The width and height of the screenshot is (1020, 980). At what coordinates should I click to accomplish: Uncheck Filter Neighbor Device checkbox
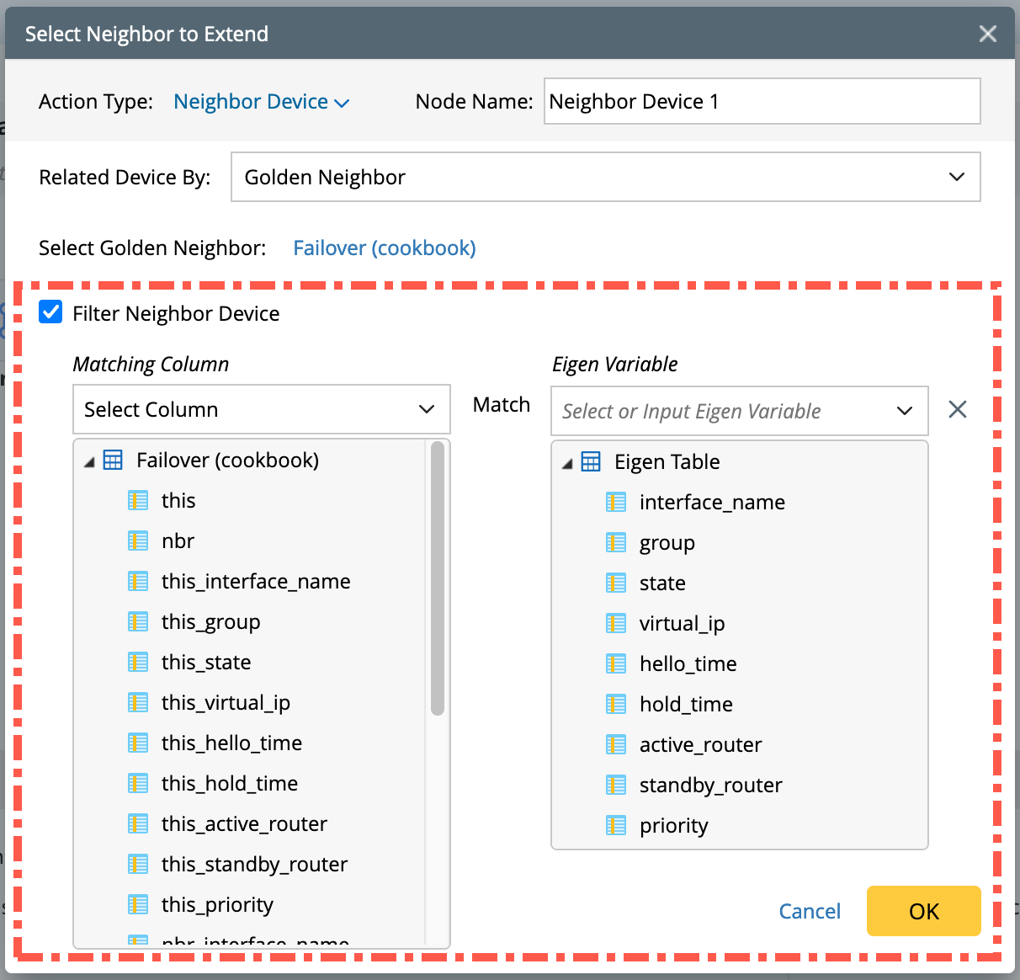click(x=51, y=312)
